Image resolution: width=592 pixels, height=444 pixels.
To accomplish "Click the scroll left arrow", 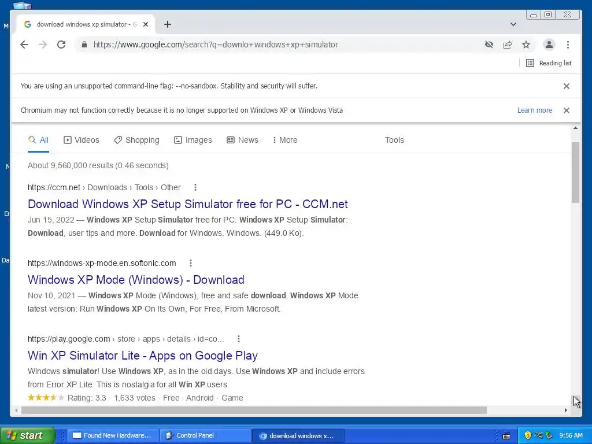I will 16,410.
